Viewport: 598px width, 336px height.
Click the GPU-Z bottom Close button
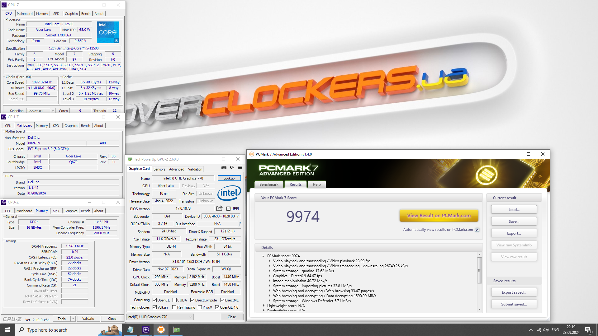click(x=232, y=317)
